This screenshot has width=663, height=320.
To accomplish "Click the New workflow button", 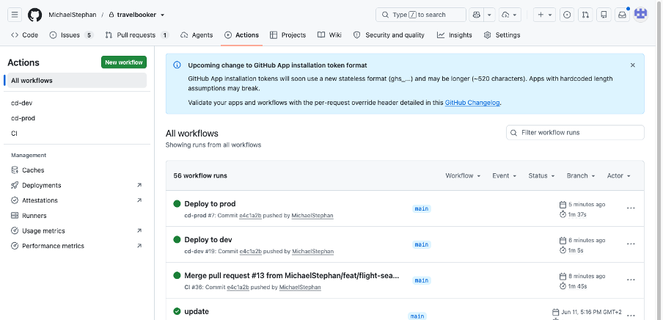I will click(x=124, y=62).
